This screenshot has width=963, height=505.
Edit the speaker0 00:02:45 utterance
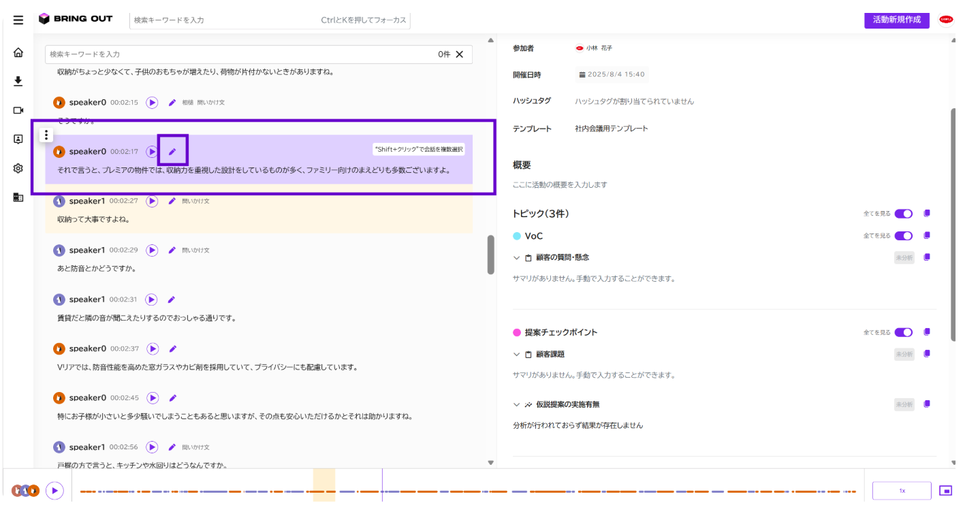173,397
